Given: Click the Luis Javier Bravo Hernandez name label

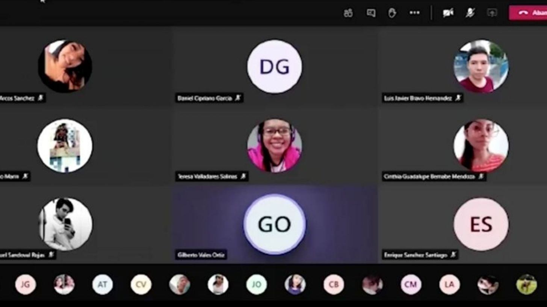Looking at the screenshot, I should pyautogui.click(x=418, y=98).
